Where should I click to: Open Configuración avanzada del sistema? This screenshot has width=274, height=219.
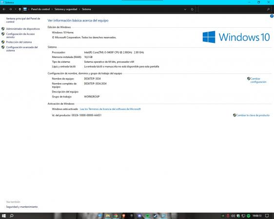(x=22, y=49)
